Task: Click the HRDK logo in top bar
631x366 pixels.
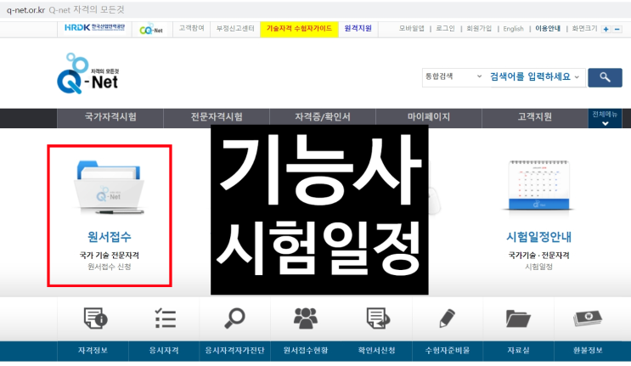Action: point(94,28)
